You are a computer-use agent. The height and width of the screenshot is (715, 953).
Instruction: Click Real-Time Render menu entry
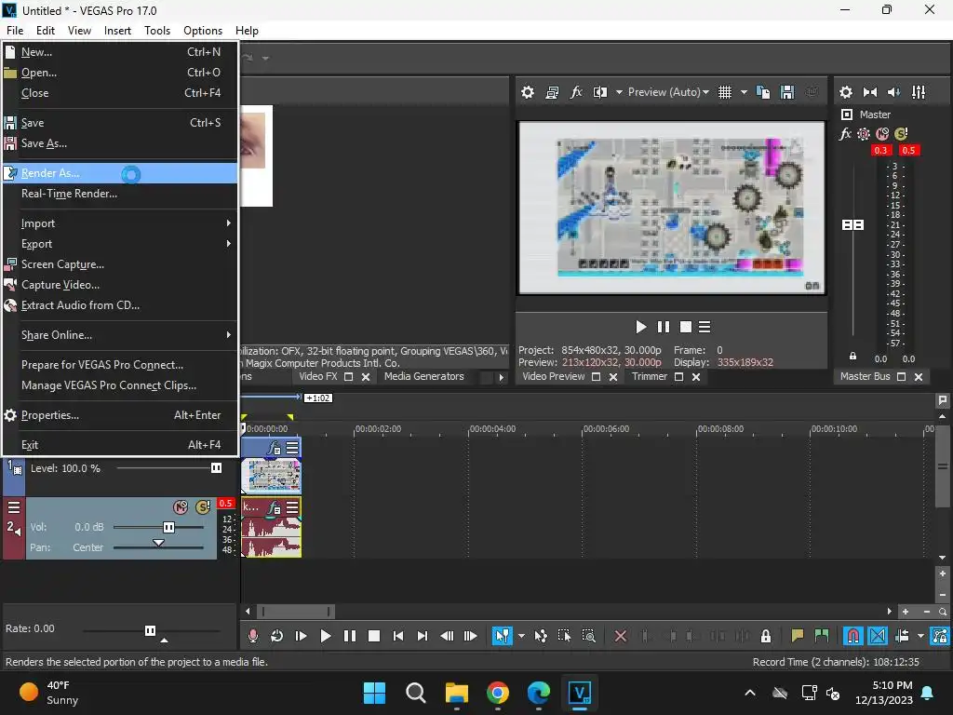pyautogui.click(x=119, y=194)
